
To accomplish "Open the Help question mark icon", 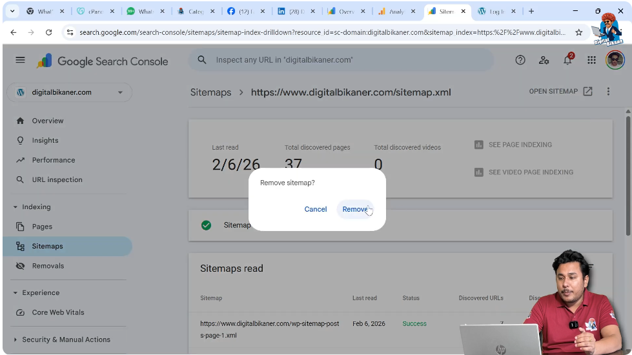I will point(520,61).
